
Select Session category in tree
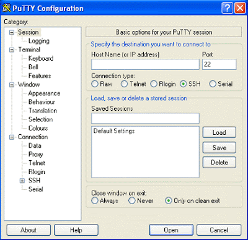pos(29,32)
